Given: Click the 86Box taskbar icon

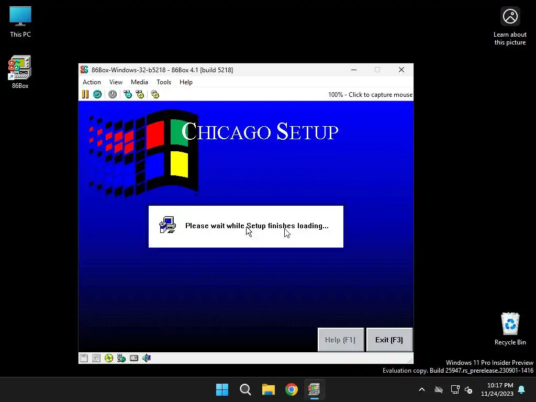Looking at the screenshot, I should pos(314,389).
